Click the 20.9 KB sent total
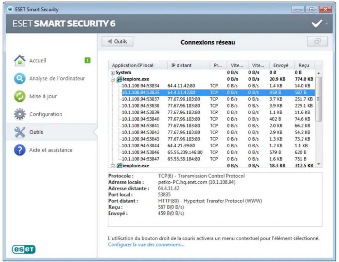Viewport: 339px width, 262px height. [x=277, y=79]
